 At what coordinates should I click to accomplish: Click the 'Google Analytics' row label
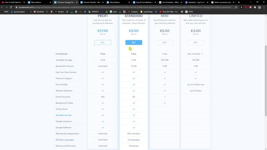click(x=64, y=121)
